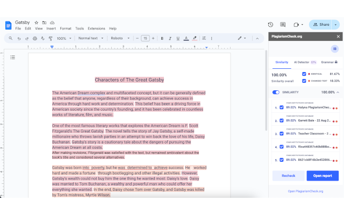Decrease the font size
This screenshot has width=344, height=215.
tap(138, 38)
